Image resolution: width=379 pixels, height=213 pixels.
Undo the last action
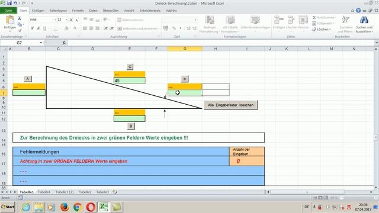point(15,3)
